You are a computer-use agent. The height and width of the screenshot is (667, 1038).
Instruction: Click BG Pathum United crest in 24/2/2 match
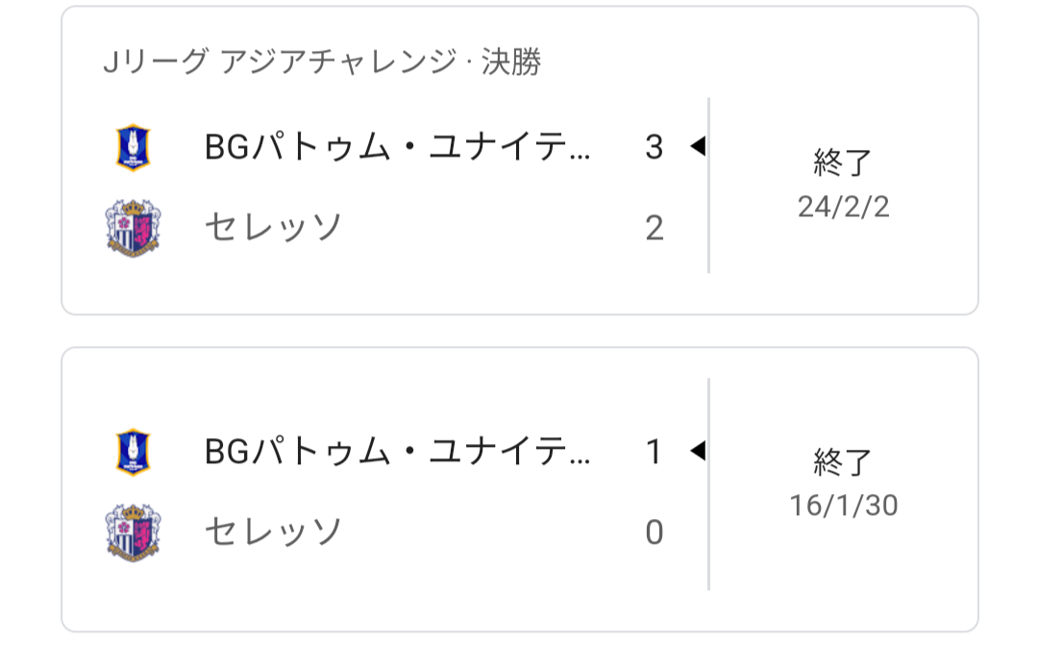click(133, 147)
